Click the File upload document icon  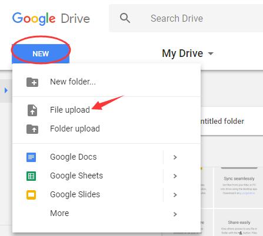[x=32, y=110]
